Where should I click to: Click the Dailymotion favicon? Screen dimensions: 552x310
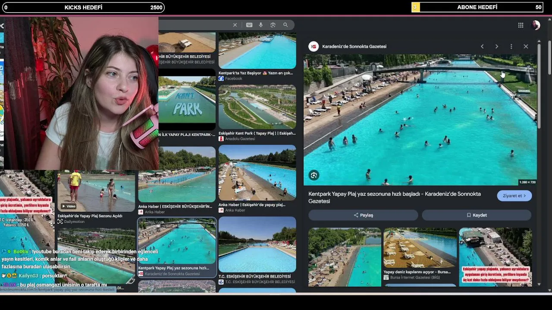coord(60,222)
